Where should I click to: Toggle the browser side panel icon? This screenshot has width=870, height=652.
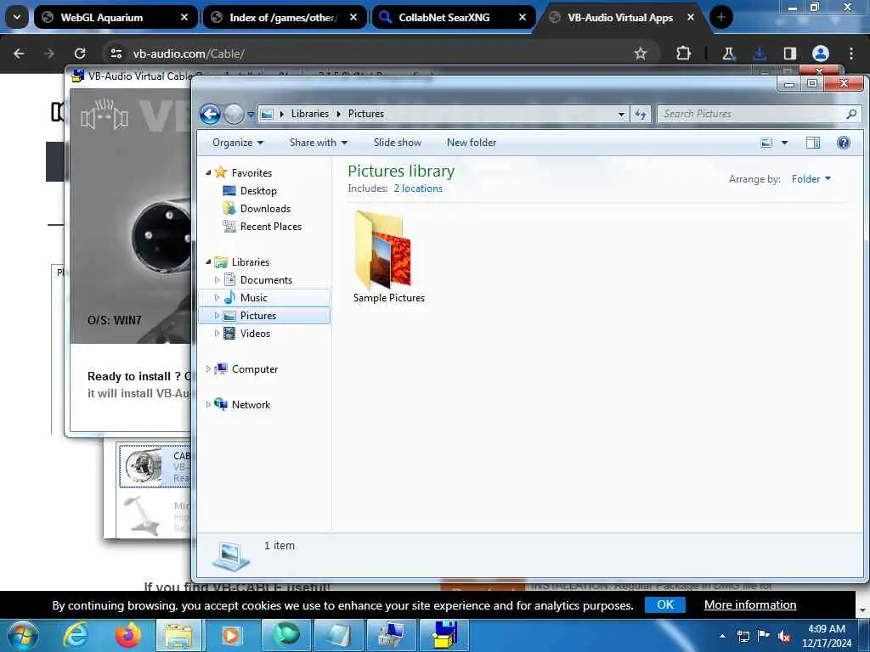click(x=789, y=53)
